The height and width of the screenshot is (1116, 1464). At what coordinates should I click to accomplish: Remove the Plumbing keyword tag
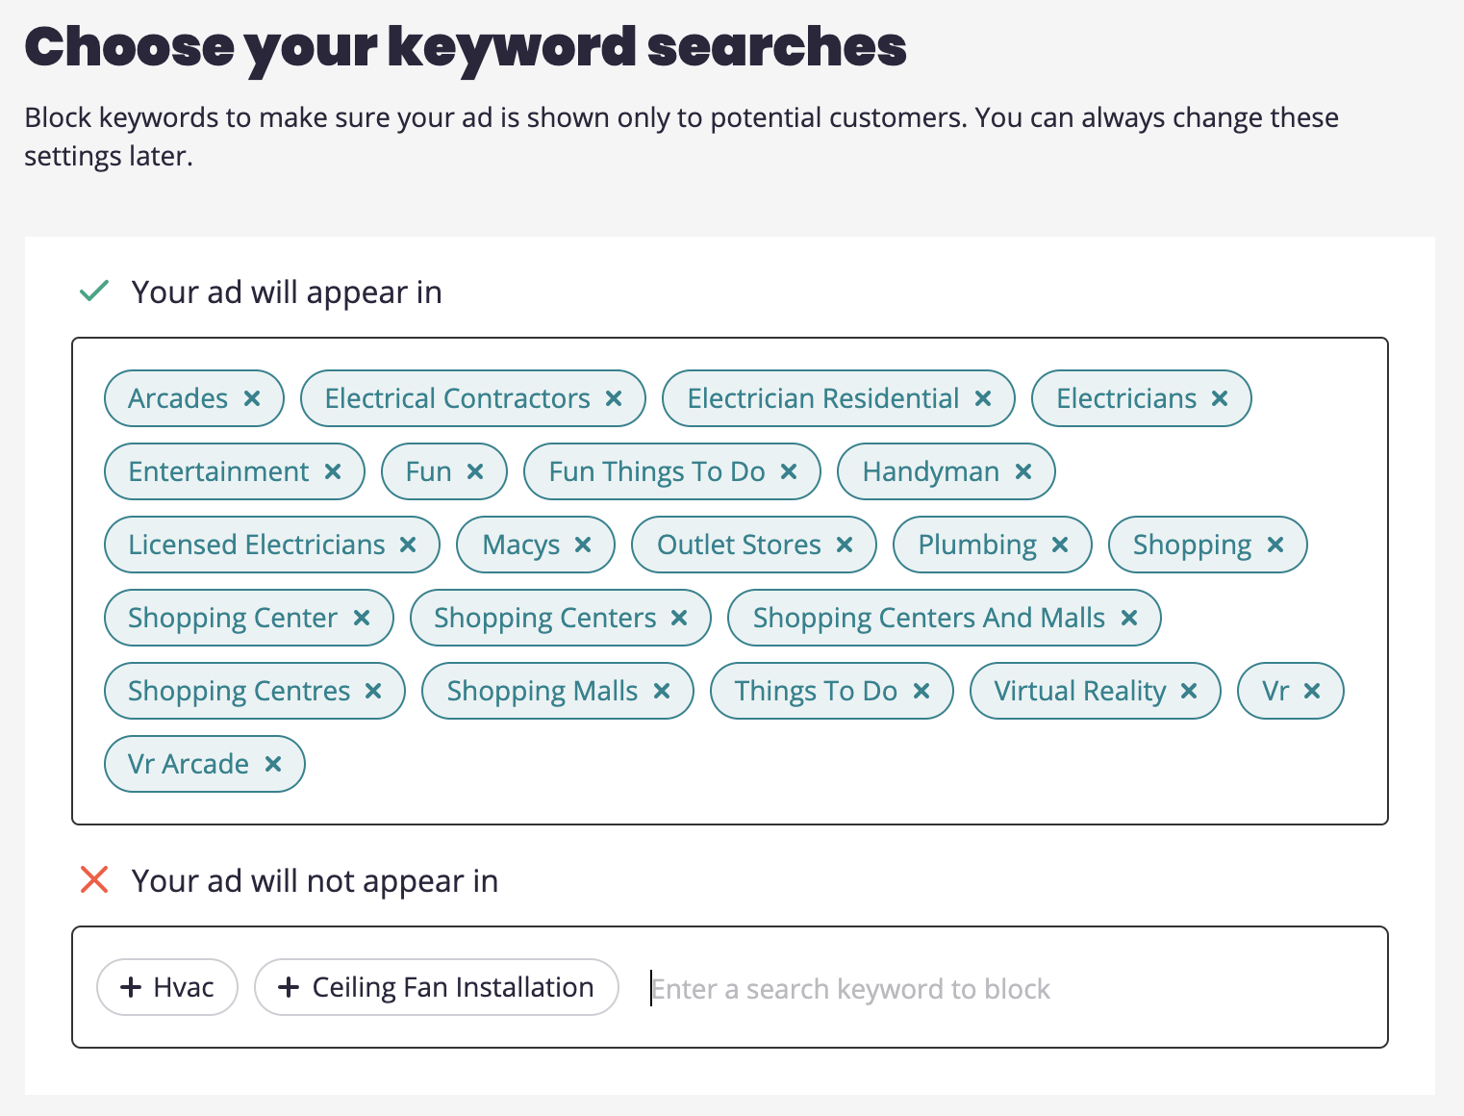point(1060,545)
